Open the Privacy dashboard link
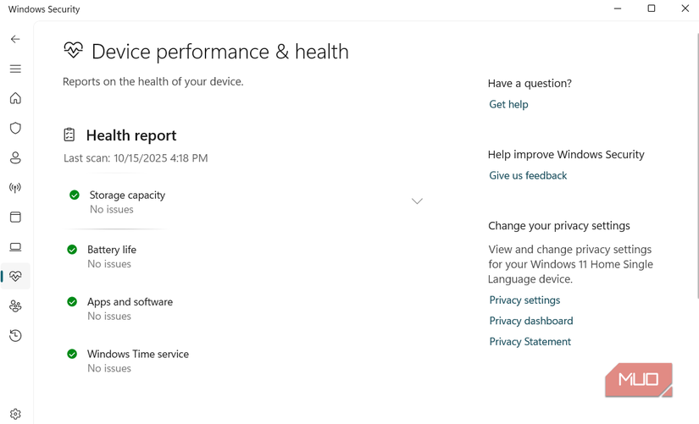Viewport: 699px width, 424px height. (x=530, y=321)
